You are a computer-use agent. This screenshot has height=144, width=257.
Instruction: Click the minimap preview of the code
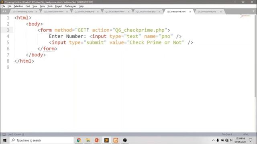pos(245,16)
